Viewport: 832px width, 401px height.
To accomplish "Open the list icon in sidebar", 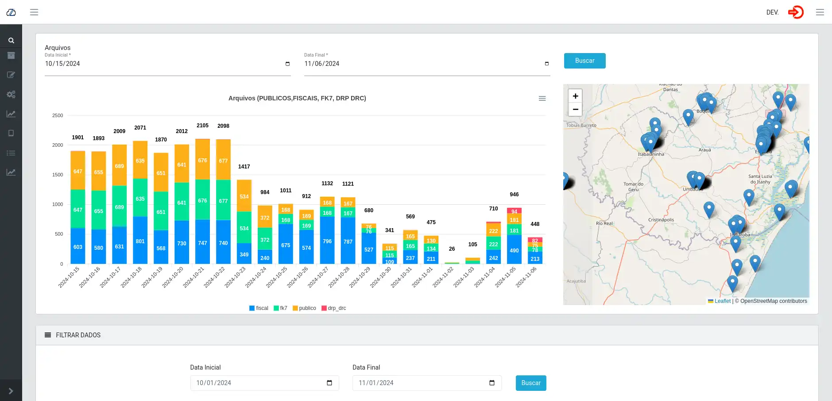I will [11, 153].
